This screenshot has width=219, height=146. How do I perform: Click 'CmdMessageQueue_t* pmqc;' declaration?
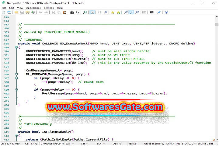pos(50,71)
